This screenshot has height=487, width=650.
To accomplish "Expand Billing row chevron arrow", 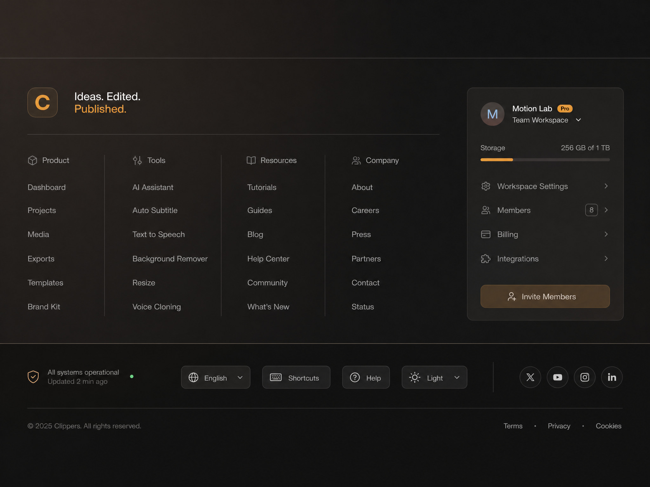I will [606, 234].
